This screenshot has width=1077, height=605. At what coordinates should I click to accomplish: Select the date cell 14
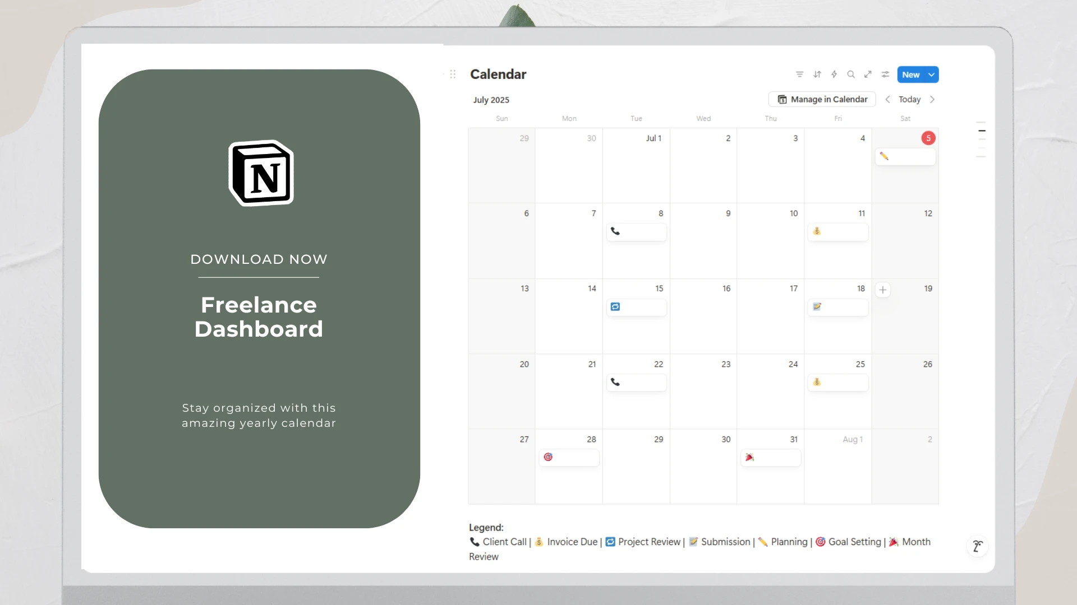569,316
